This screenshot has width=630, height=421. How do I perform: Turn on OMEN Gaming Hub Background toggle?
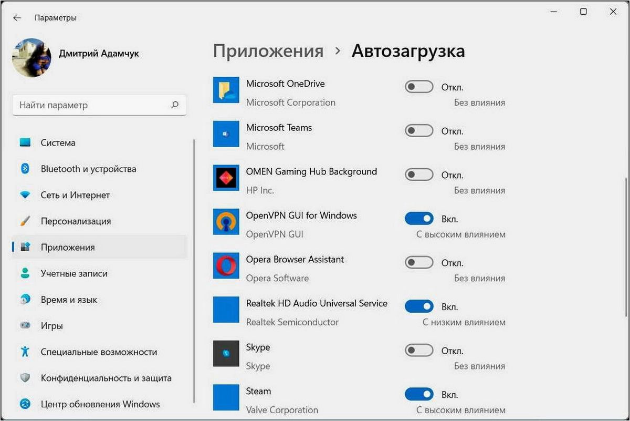click(x=419, y=174)
